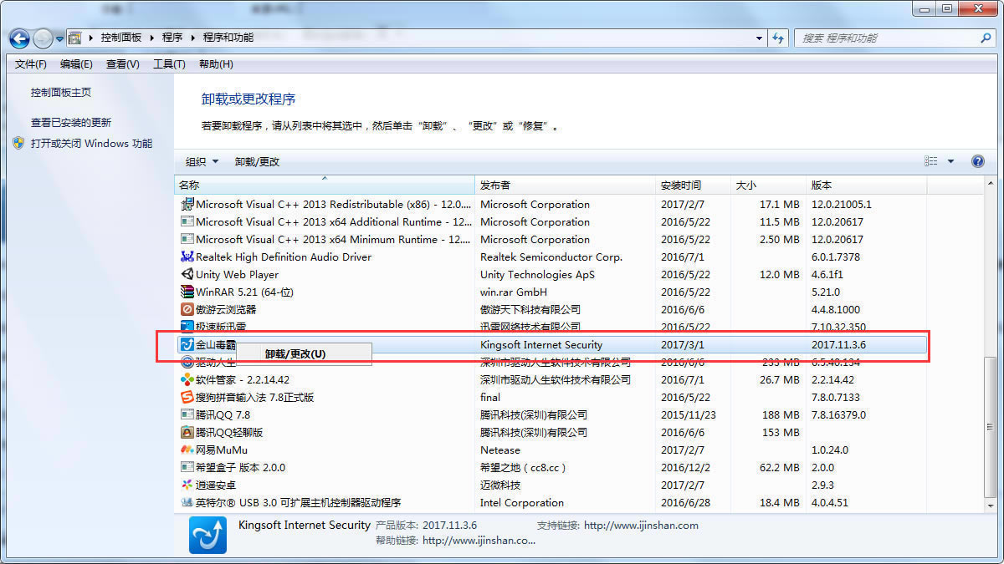
Task: Select the 软件管家 - 2.2.14.42 row
Action: click(x=552, y=380)
